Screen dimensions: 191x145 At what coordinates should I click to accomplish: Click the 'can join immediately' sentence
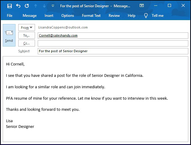(x=55, y=87)
